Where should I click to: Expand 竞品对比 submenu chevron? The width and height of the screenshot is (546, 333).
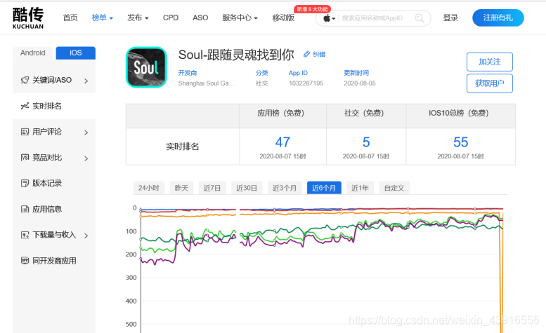pos(86,158)
